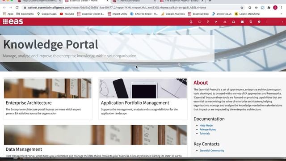Click the Data Management card image
This screenshot has width=286, height=161.
pos(95,135)
